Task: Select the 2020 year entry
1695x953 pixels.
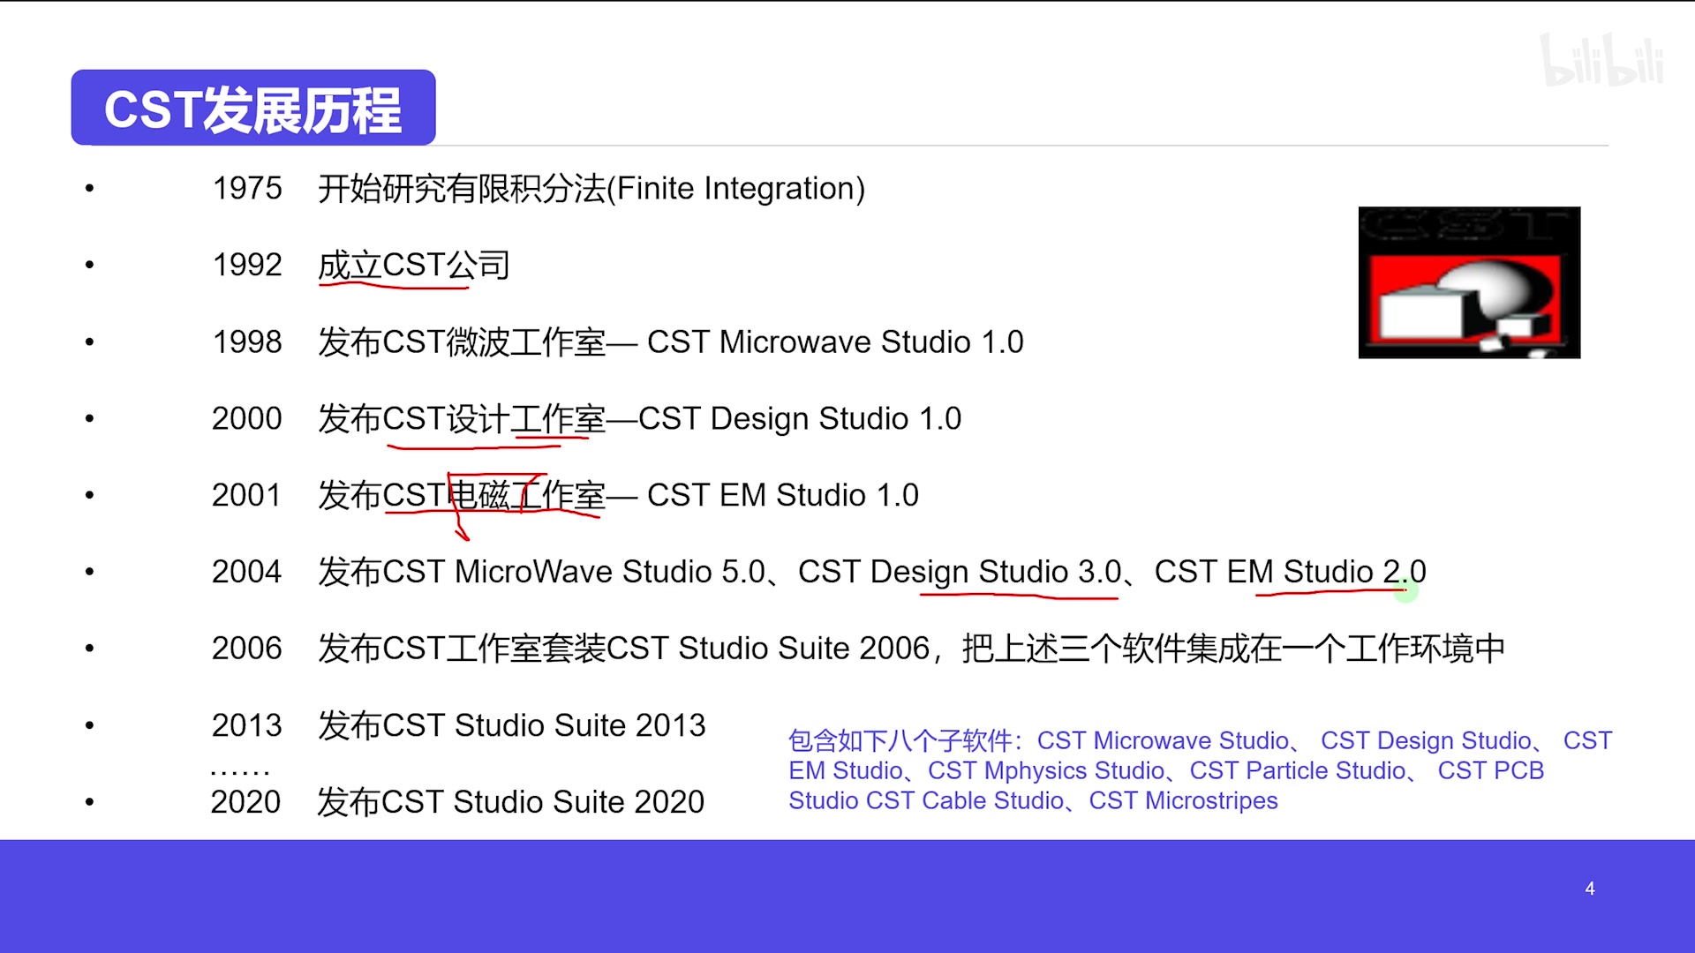Action: (245, 802)
